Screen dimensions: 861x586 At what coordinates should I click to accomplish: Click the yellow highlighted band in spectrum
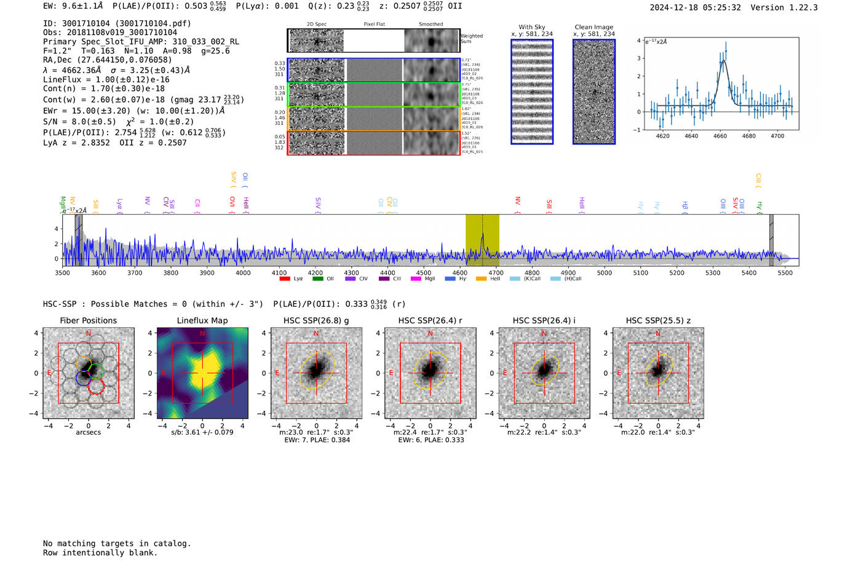tap(482, 240)
